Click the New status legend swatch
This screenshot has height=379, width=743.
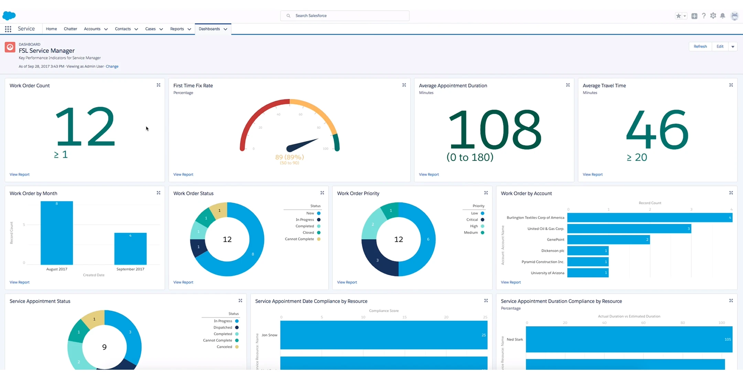pyautogui.click(x=319, y=213)
